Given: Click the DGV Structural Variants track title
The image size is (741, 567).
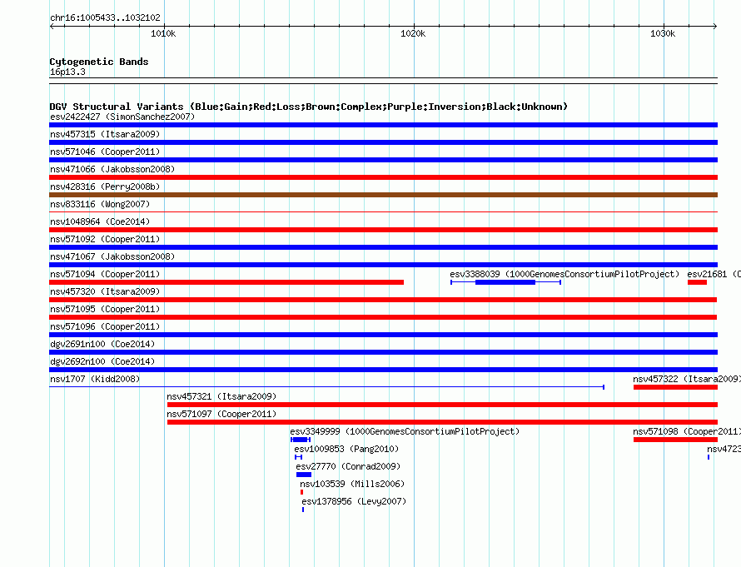Looking at the screenshot, I should click(x=309, y=107).
